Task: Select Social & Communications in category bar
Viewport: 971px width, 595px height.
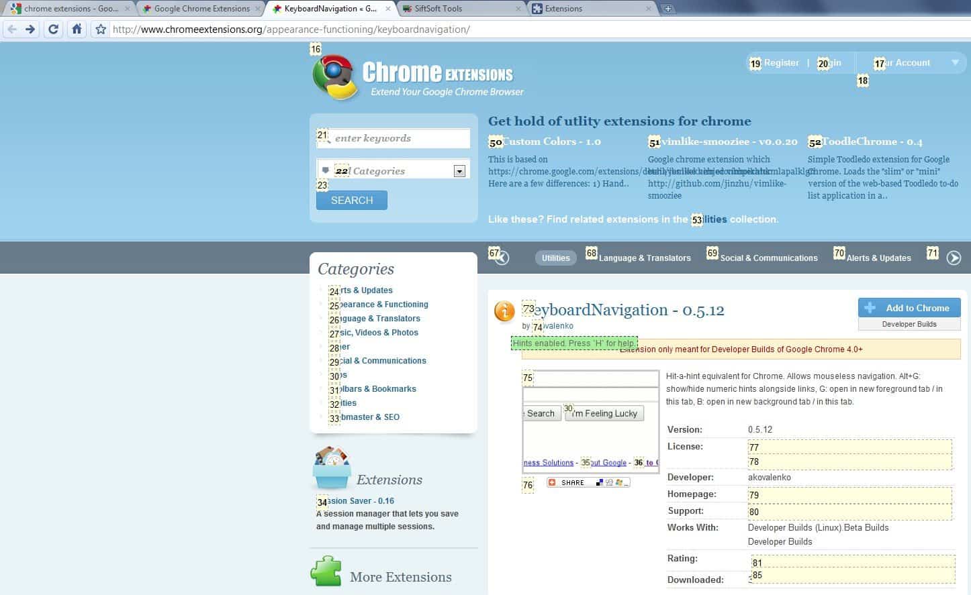Action: [x=768, y=258]
